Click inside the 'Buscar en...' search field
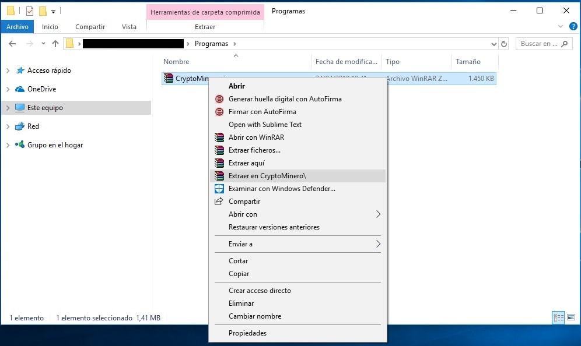This screenshot has width=581, height=346. pos(540,43)
